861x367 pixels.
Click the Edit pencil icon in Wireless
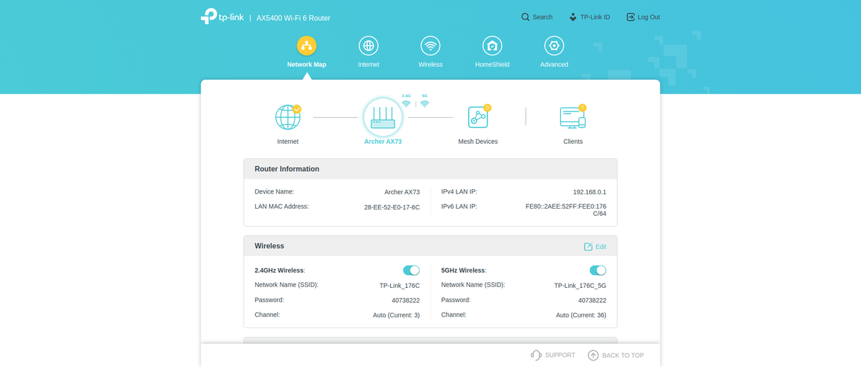(x=588, y=247)
